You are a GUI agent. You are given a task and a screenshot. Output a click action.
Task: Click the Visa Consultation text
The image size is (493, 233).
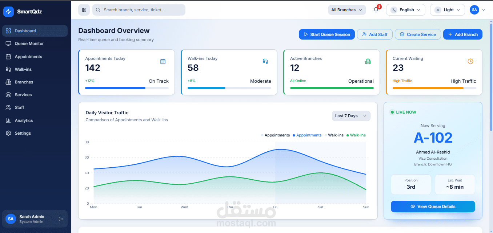(x=433, y=159)
